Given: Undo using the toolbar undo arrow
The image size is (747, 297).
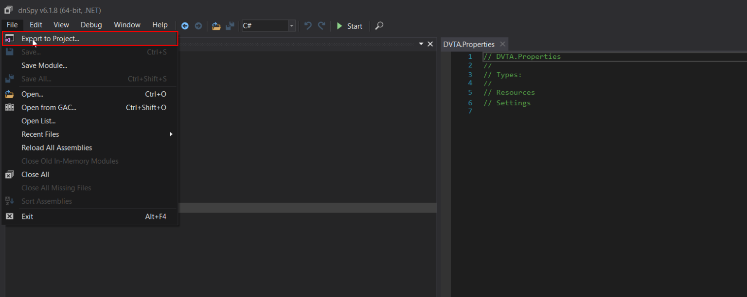Looking at the screenshot, I should (308, 26).
